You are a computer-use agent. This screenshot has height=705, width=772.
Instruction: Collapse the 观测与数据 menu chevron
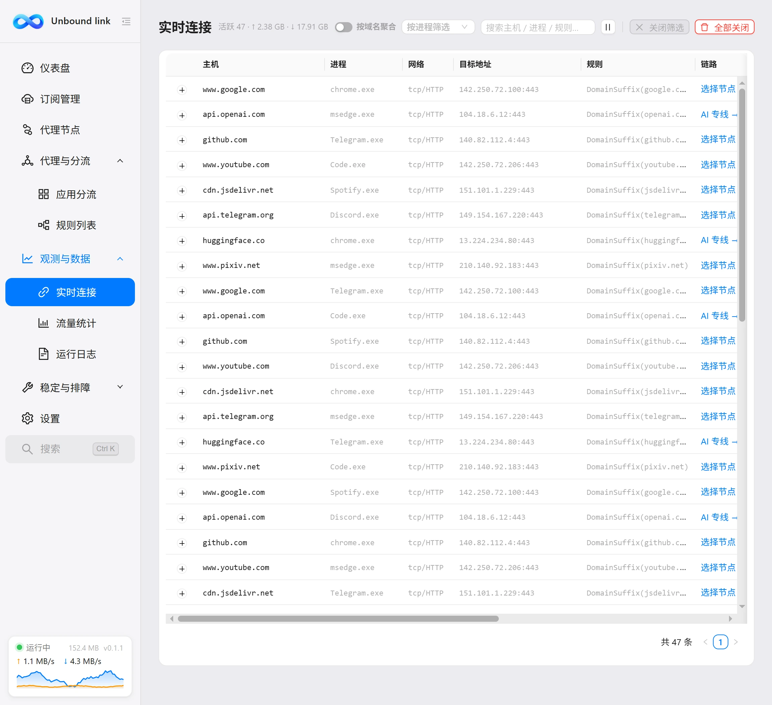pos(120,259)
